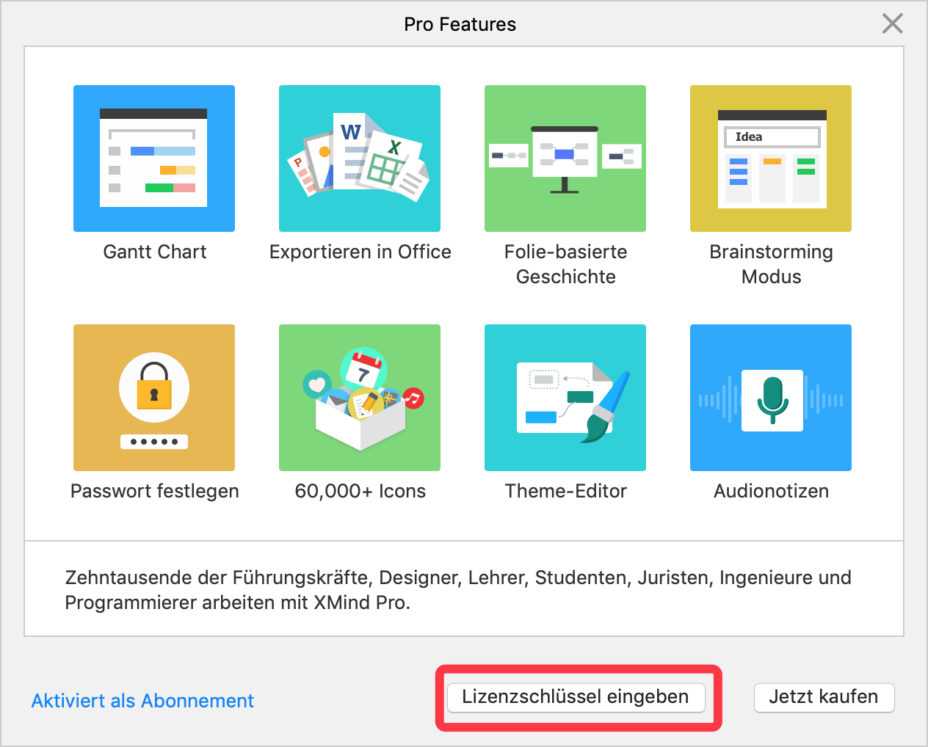The width and height of the screenshot is (928, 747).
Task: Click the Lizenzschlüssel eingeben button
Action: [576, 697]
